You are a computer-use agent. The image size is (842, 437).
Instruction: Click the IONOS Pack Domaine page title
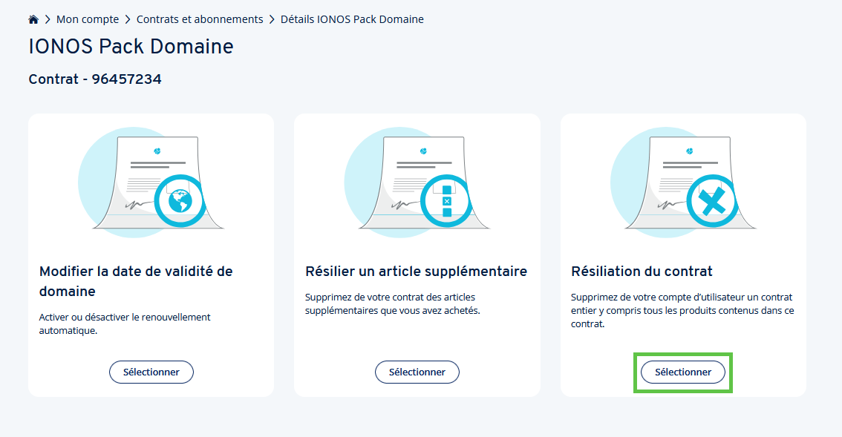[131, 47]
